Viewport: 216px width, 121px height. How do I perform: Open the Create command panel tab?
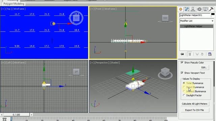(x=181, y=9)
